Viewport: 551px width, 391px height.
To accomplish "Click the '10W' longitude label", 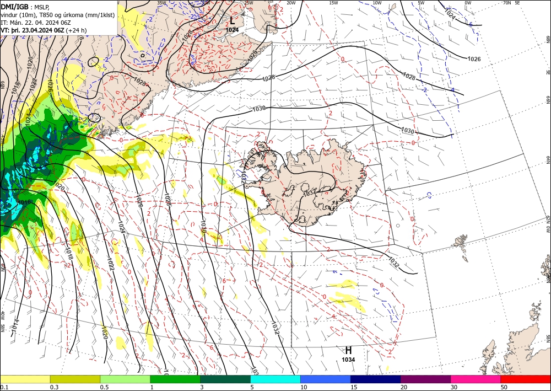I will click(x=377, y=3).
